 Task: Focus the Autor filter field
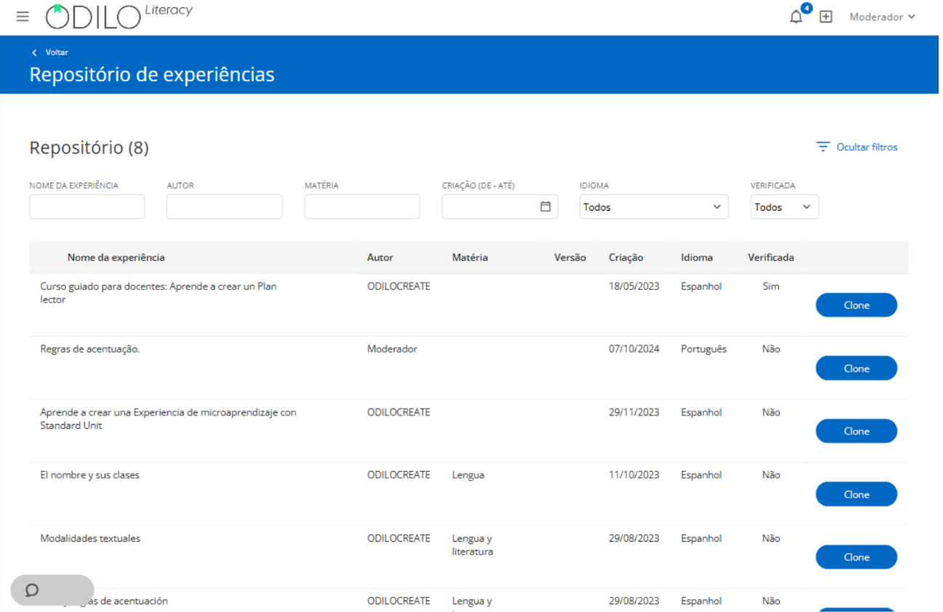click(224, 206)
